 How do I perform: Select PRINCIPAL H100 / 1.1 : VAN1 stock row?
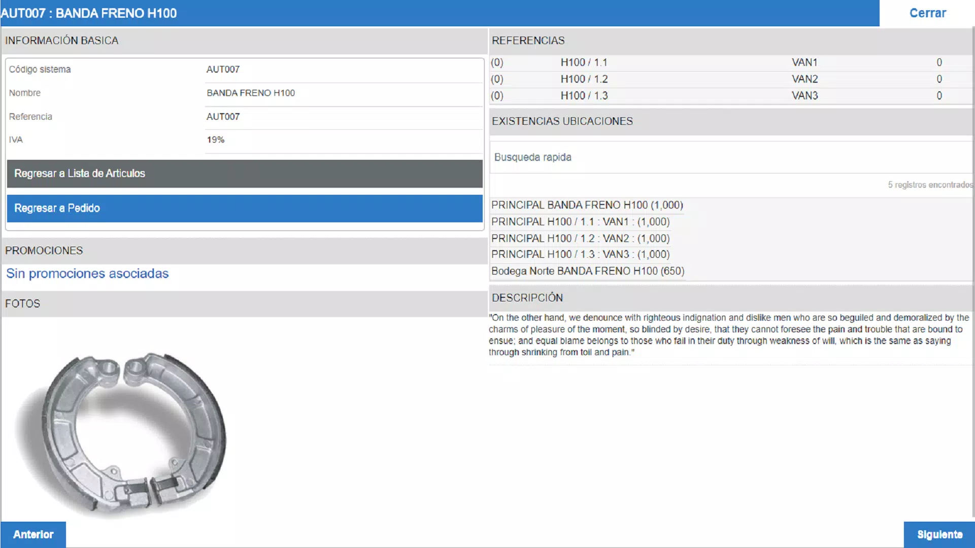tap(581, 222)
